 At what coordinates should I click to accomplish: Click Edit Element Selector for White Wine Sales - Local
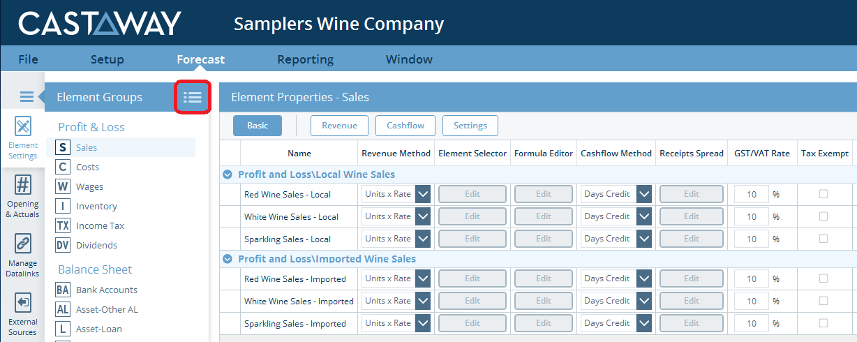click(x=472, y=216)
